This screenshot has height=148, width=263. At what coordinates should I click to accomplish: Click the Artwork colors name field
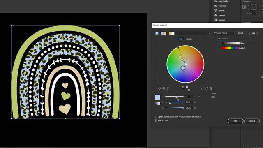223,33
